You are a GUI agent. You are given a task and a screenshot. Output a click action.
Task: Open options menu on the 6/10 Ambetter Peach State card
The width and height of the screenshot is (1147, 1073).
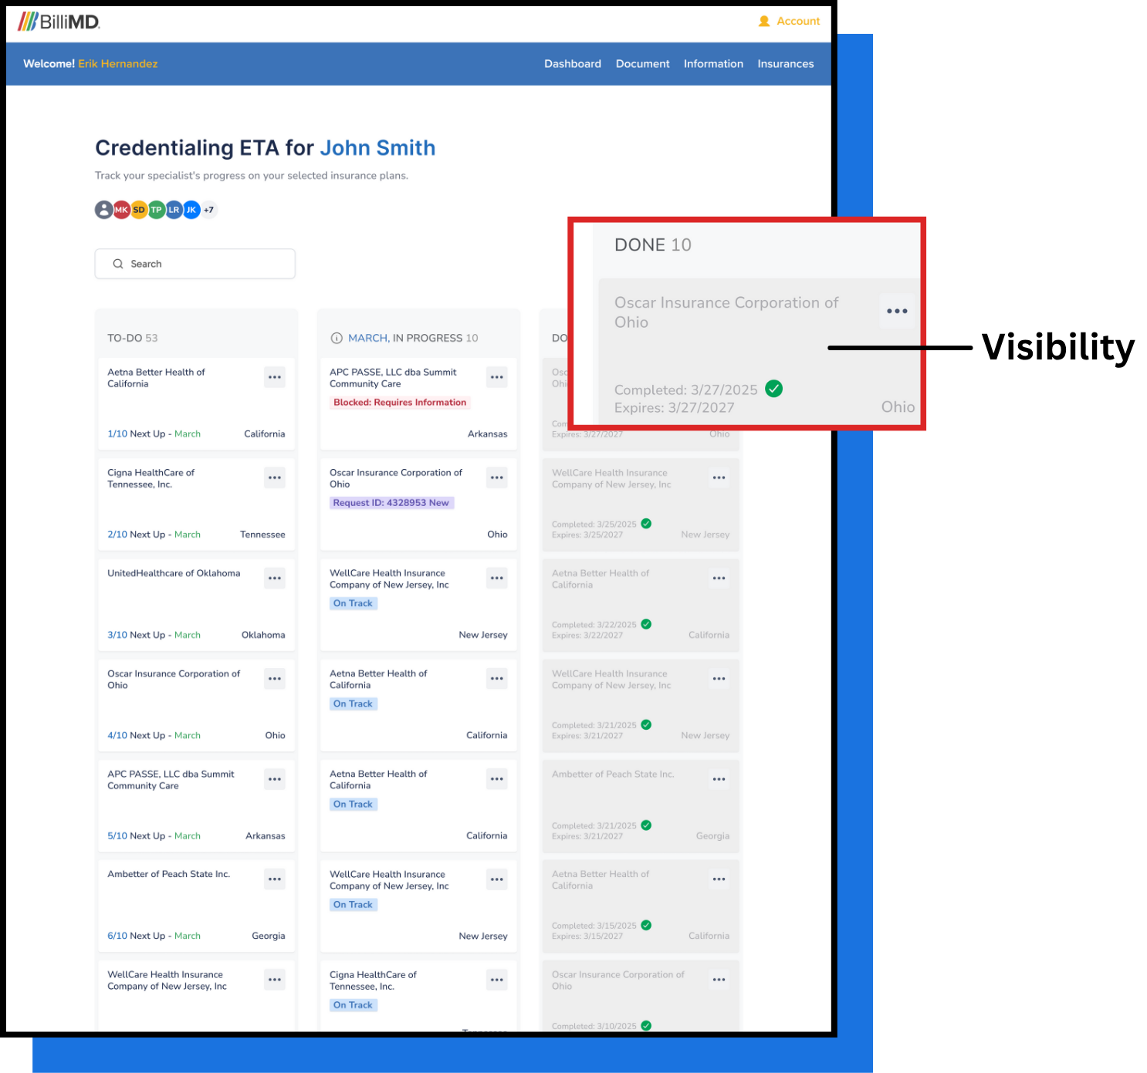coord(275,879)
